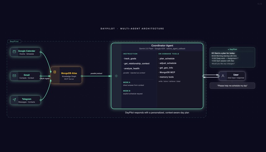Viewport: 266px width, 152px height.
Task: Click 'explicit schedule request' text
Action: pos(133,94)
